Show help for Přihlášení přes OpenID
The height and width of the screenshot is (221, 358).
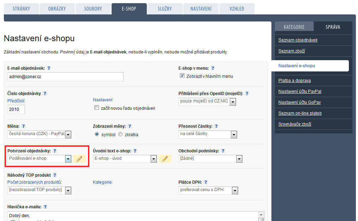(x=247, y=94)
